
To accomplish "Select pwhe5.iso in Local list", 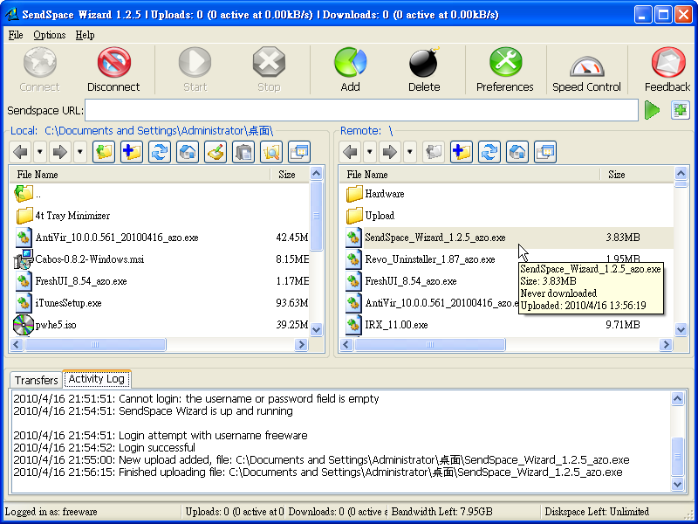I will tap(160, 325).
